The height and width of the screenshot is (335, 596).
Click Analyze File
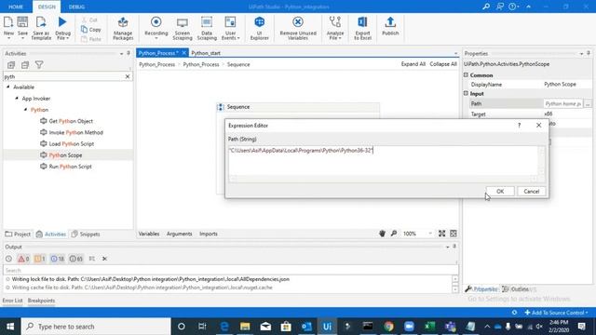tap(335, 28)
